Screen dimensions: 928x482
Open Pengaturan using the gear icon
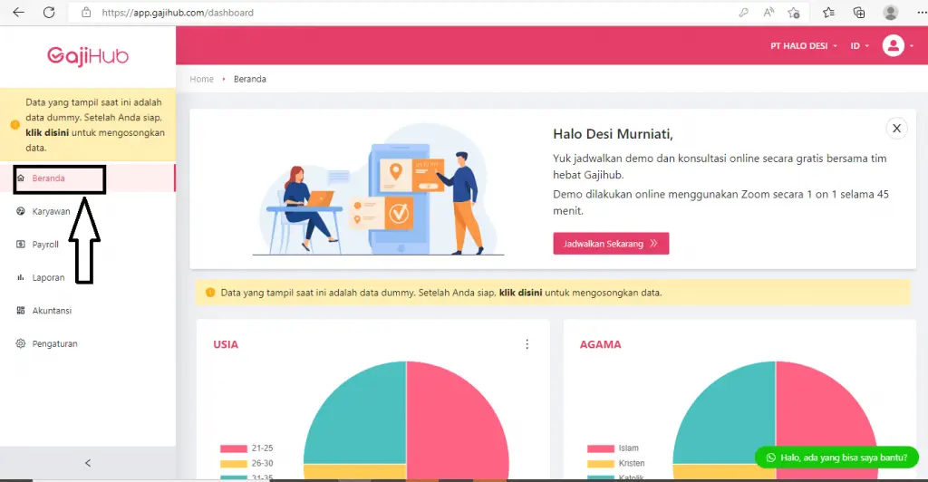(x=22, y=343)
